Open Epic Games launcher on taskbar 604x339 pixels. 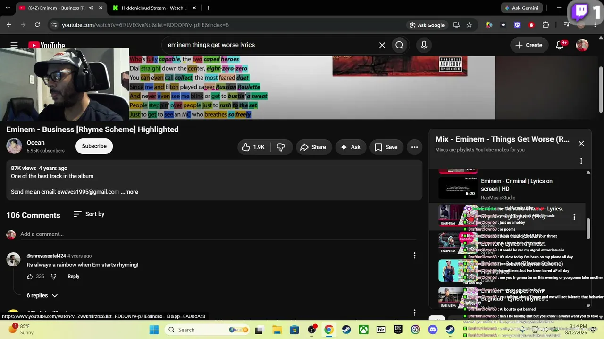click(398, 330)
